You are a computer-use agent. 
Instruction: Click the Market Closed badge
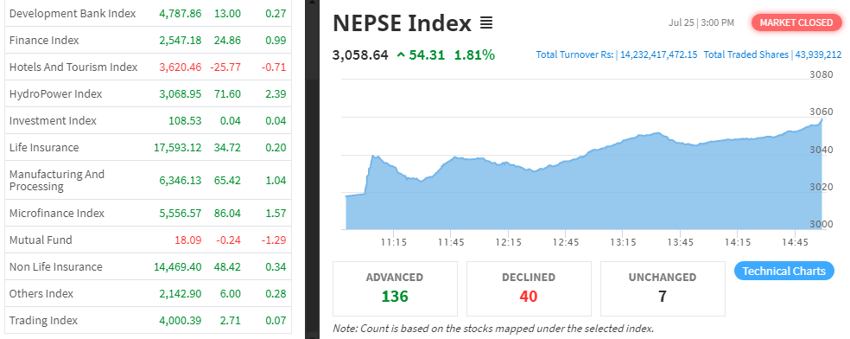tap(796, 22)
